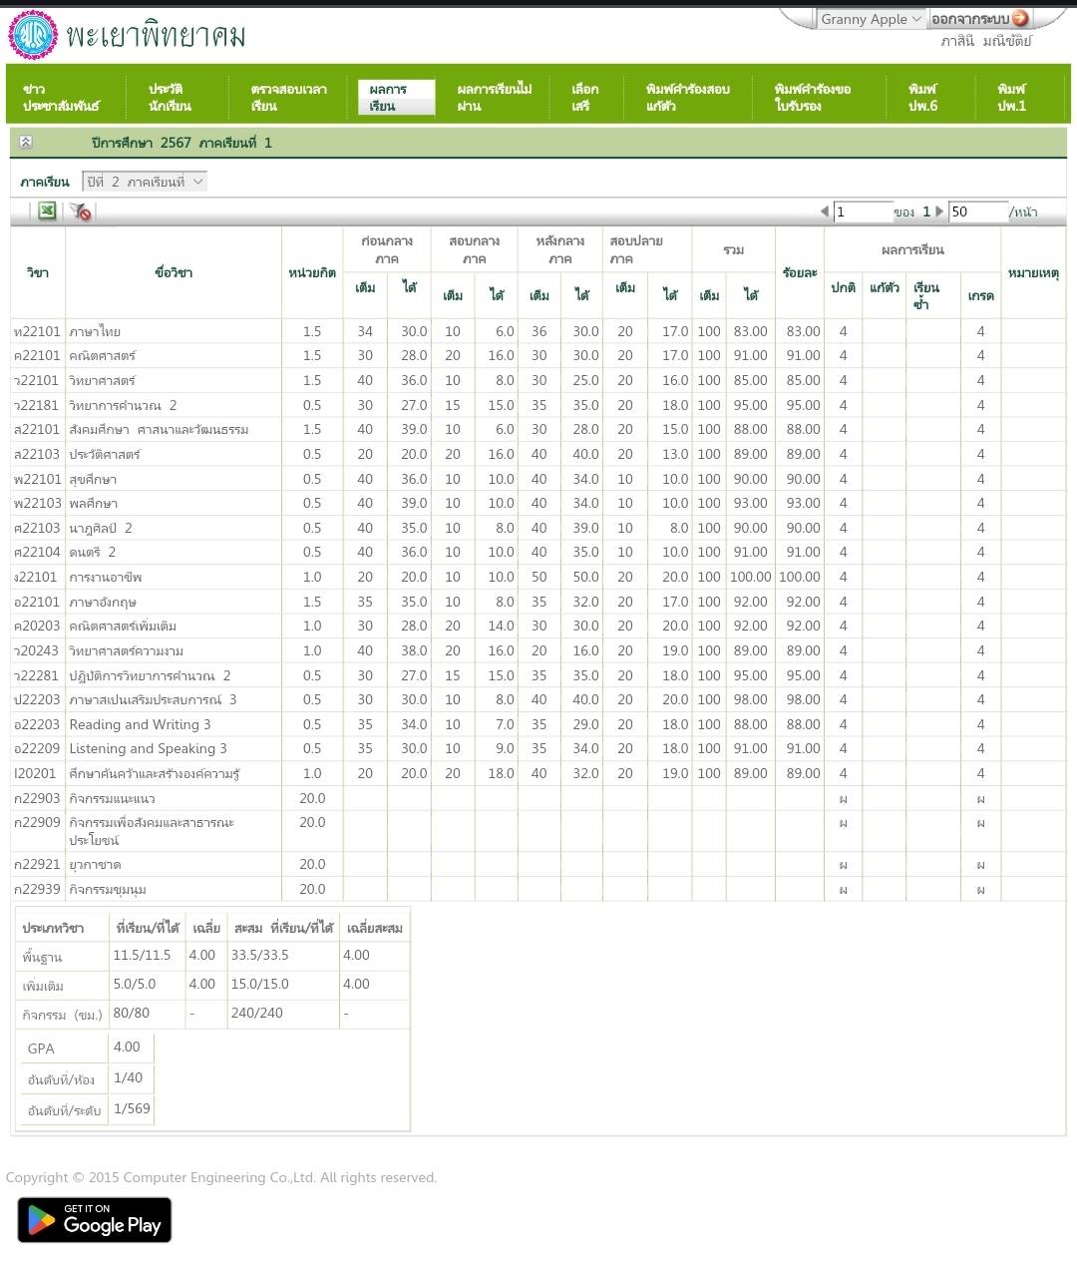This screenshot has width=1077, height=1263.
Task: Open the ข่าวประชาสัมพันธ์ menu
Action: click(x=62, y=97)
